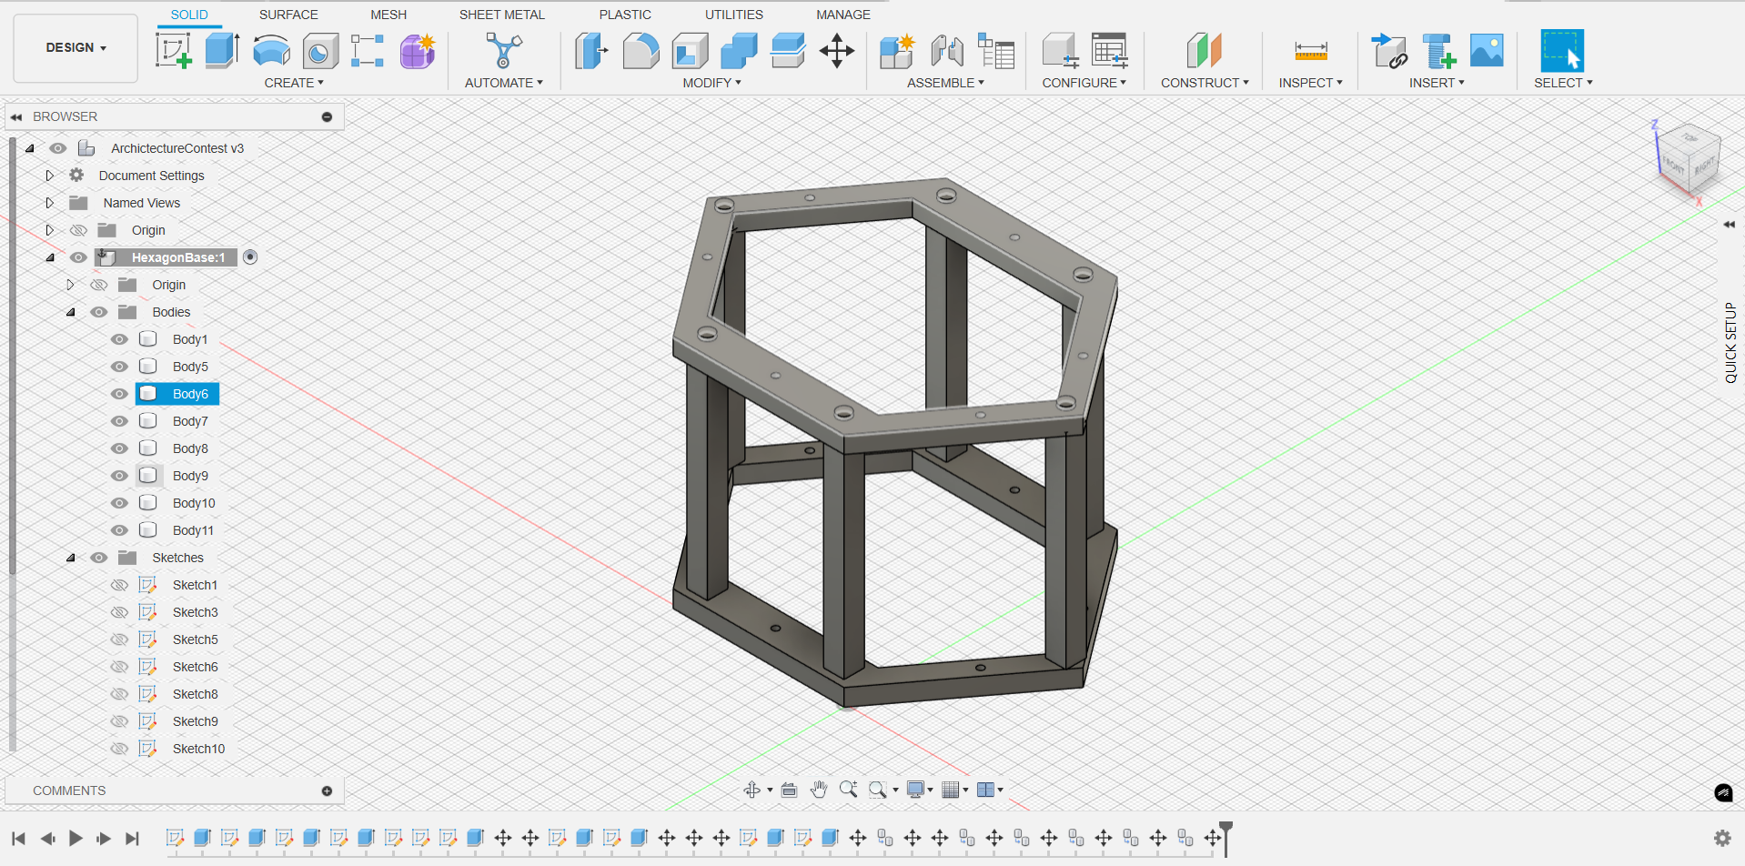1745x866 pixels.
Task: Open the Create Form purple icon
Action: 418,51
